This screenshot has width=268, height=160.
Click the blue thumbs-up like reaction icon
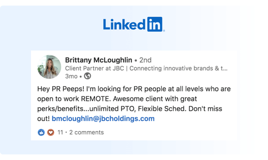pyautogui.click(x=41, y=132)
